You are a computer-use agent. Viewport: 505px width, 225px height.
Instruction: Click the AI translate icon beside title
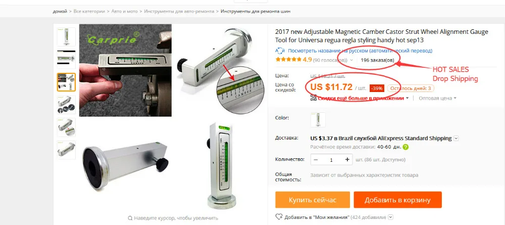point(280,51)
